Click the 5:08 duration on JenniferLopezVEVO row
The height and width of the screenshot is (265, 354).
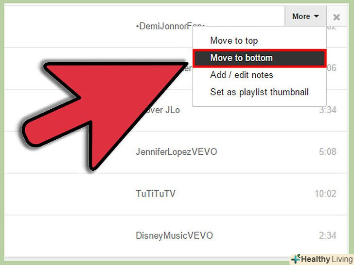coord(328,152)
